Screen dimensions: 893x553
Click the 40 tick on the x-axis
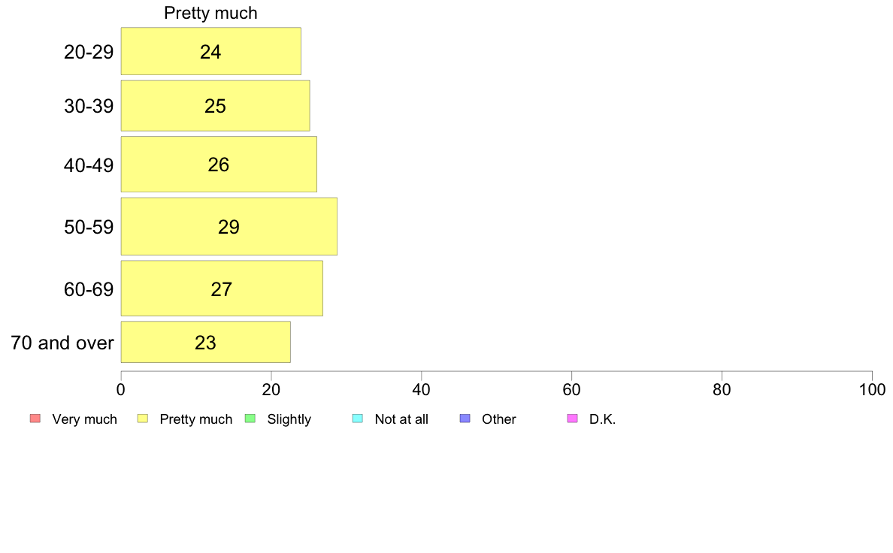point(422,389)
